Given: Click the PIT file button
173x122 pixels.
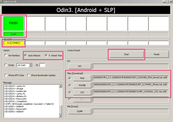Looking at the screenshot, I should [80, 66].
